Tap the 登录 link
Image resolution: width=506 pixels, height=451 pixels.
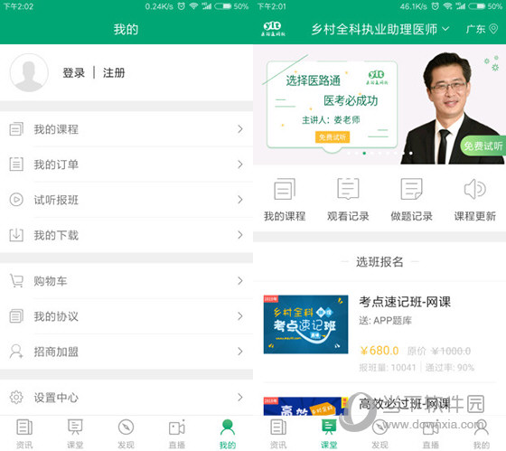(x=73, y=73)
